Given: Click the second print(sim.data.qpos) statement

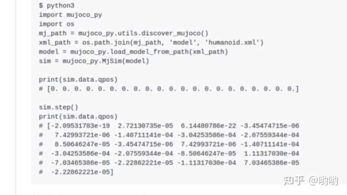Looking at the screenshot, I should click(78, 117).
